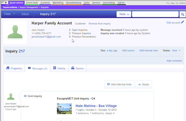The height and width of the screenshot is (121, 186).
Task: Switch to the Messages (1) tab
Action: (x=38, y=68)
